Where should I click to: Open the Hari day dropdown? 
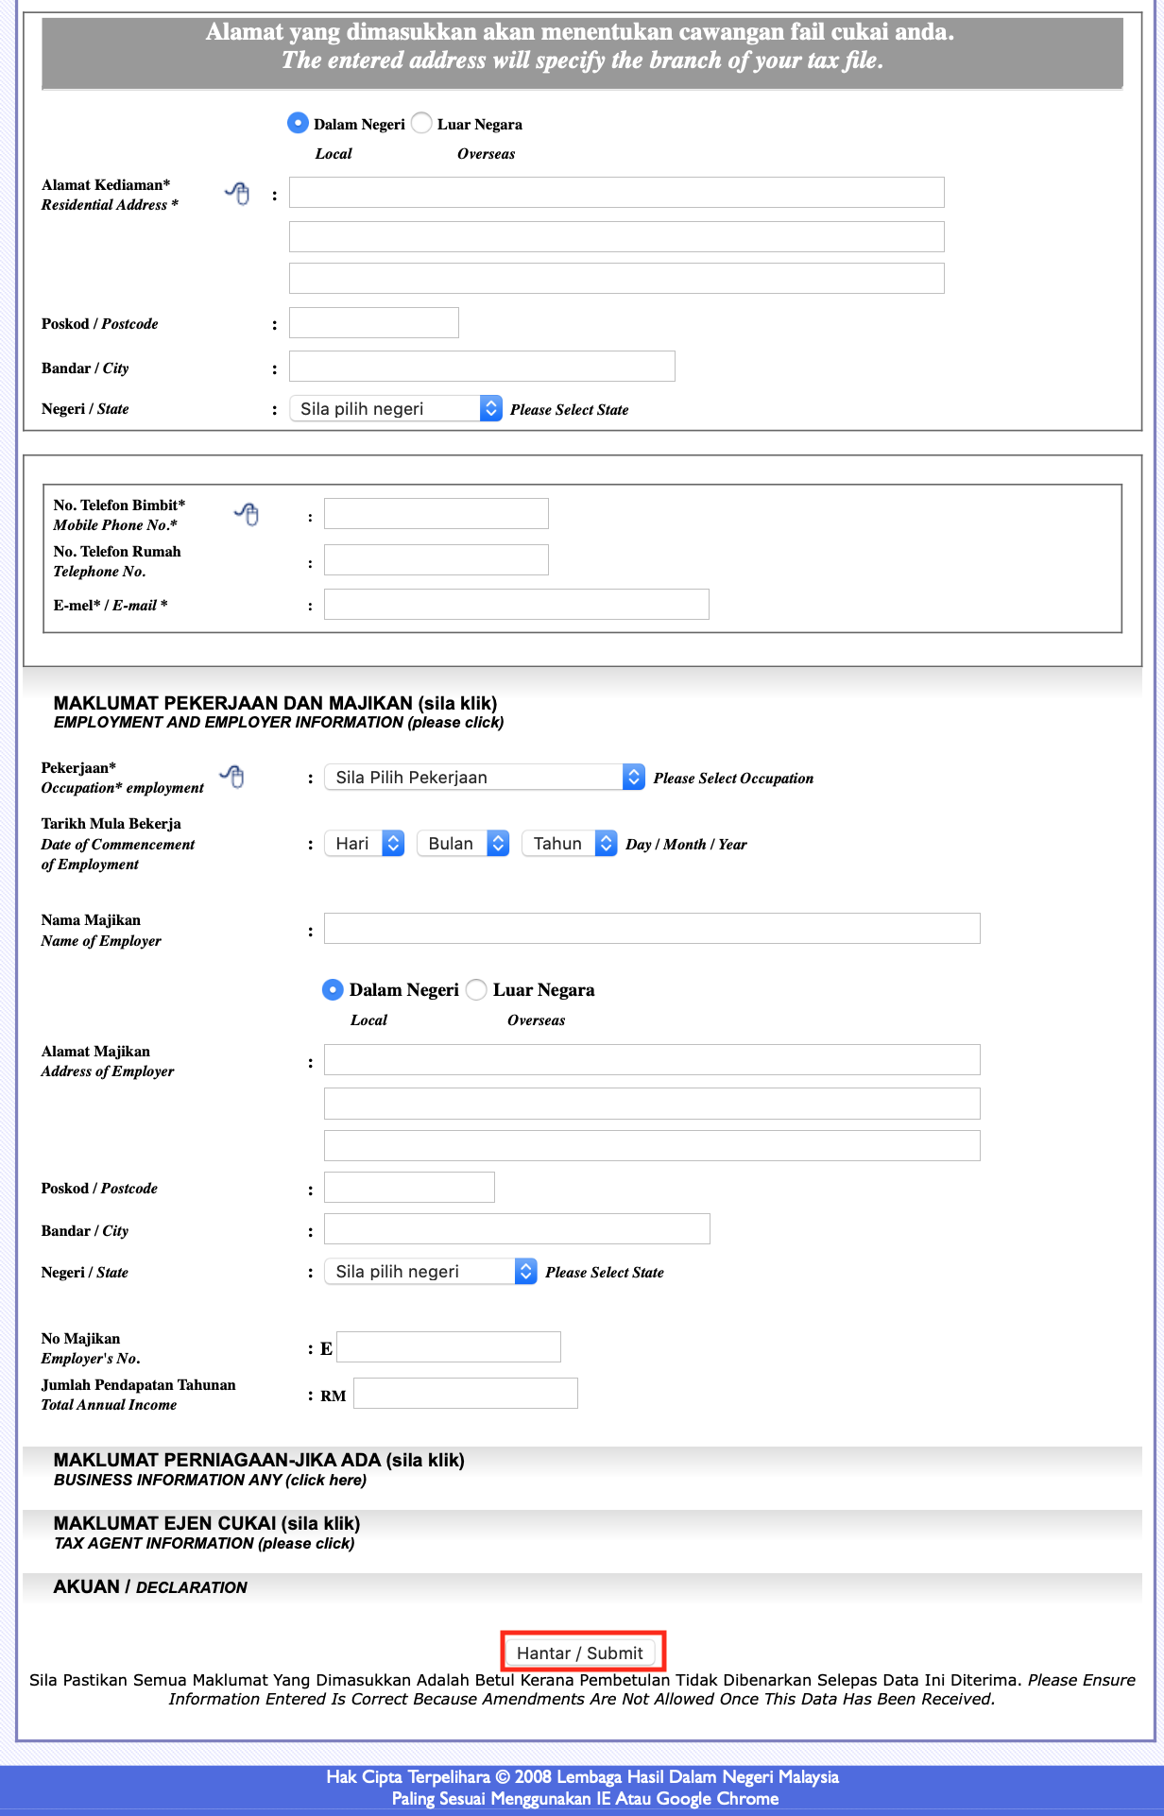coord(365,843)
